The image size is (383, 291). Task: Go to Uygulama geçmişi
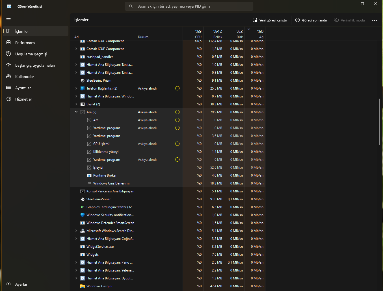[x=36, y=54]
